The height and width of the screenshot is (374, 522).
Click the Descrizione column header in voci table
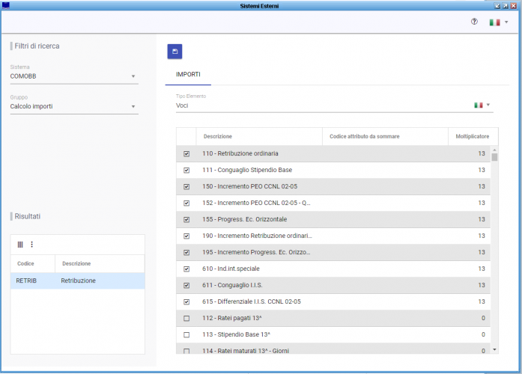pyautogui.click(x=259, y=136)
